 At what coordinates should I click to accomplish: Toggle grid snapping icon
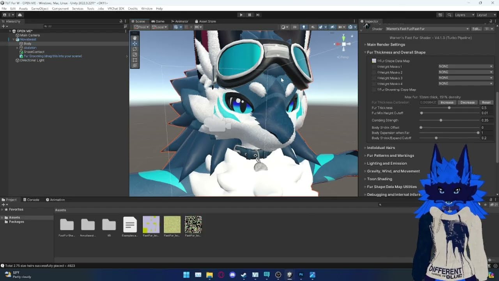[x=177, y=27]
